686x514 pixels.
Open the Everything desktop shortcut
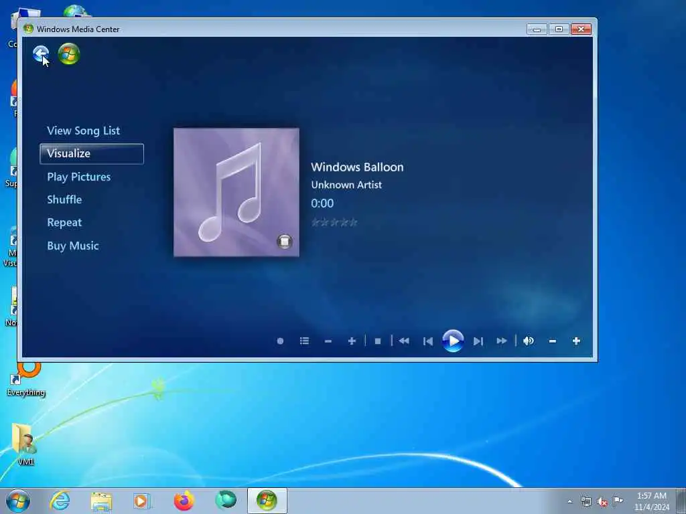(x=26, y=379)
